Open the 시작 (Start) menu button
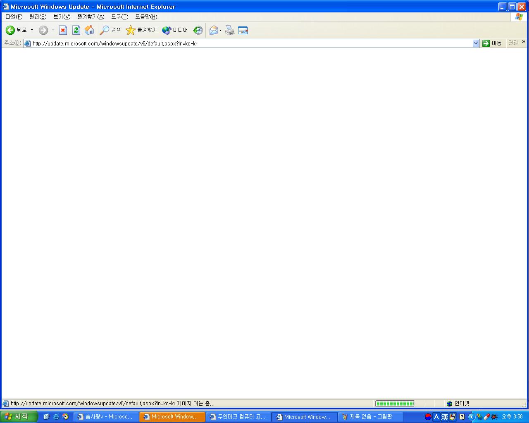The height and width of the screenshot is (423, 529). (x=19, y=417)
